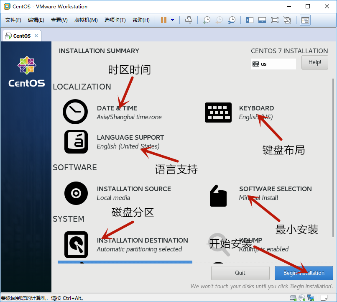Click the network adapter status bar icon

pyautogui.click(x=311, y=298)
